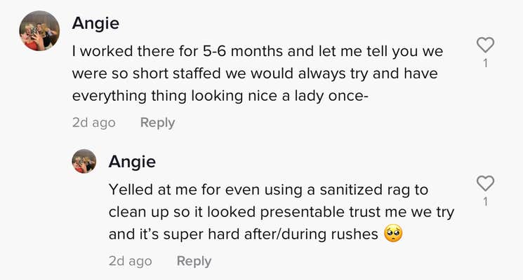Click the Angie username on the top comment

[95, 23]
